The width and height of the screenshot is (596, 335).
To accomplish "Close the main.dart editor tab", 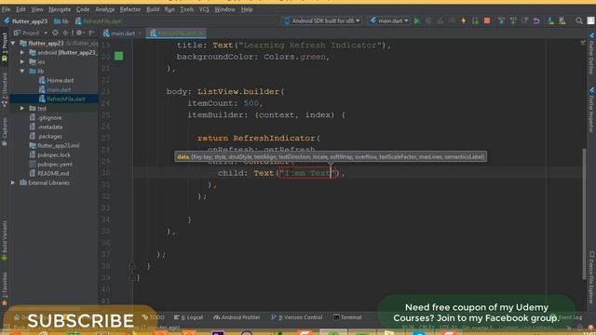I will point(140,33).
